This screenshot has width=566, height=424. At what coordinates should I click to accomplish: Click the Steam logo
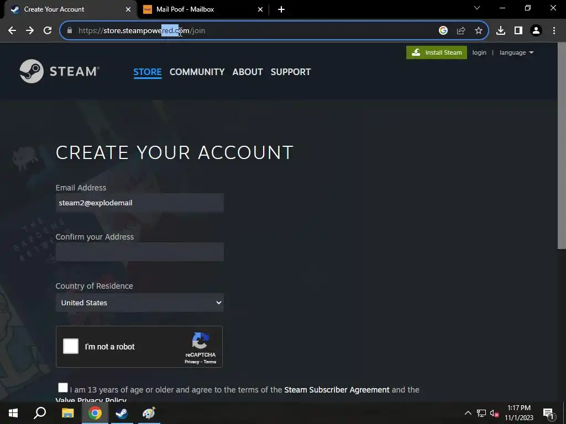click(60, 71)
